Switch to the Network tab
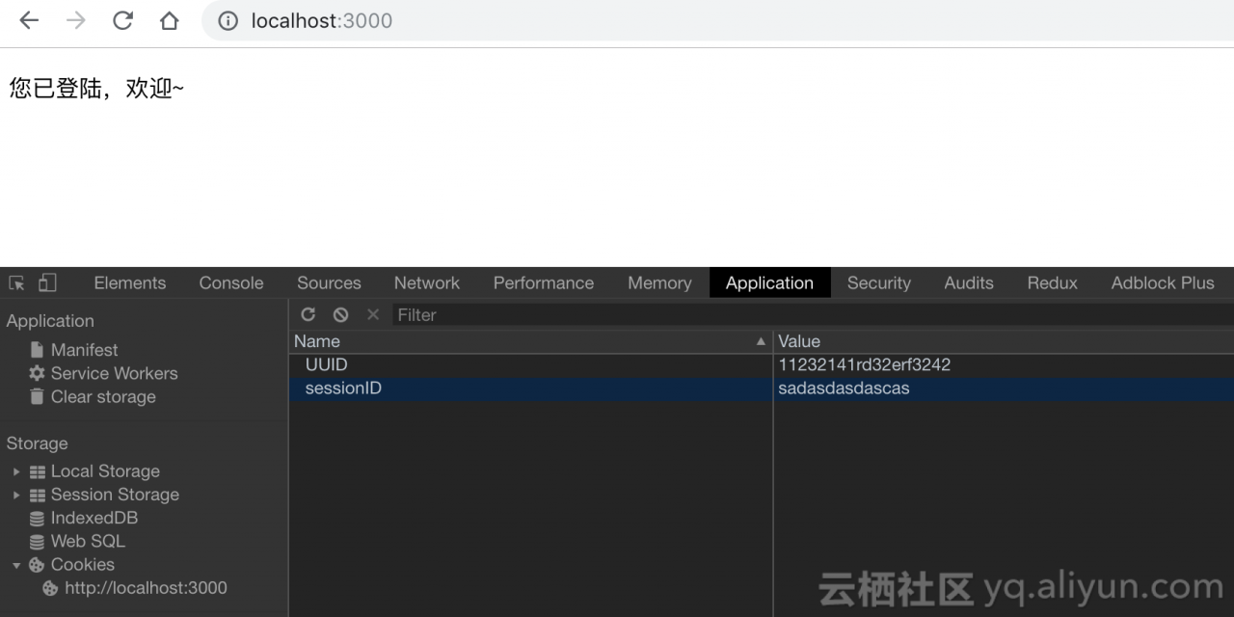Image resolution: width=1234 pixels, height=617 pixels. coord(426,282)
